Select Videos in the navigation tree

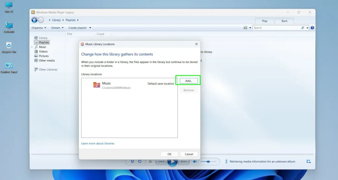click(x=43, y=51)
